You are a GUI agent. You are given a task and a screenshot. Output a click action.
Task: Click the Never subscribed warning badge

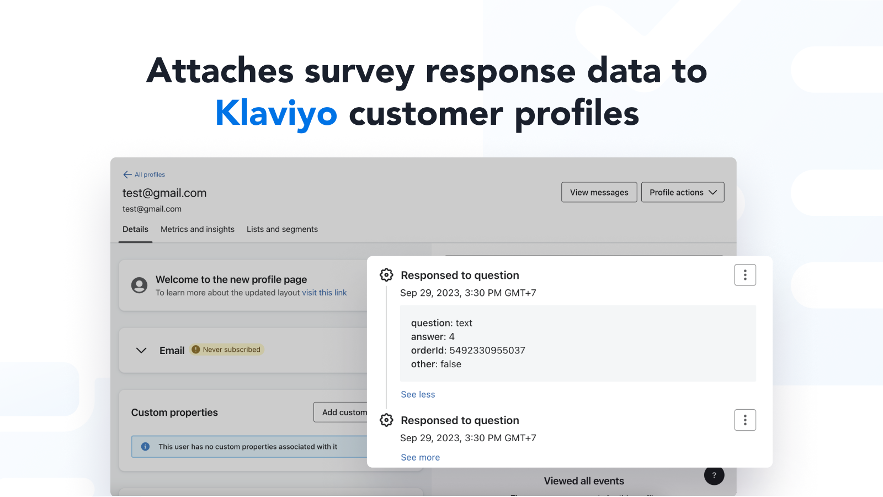(227, 350)
